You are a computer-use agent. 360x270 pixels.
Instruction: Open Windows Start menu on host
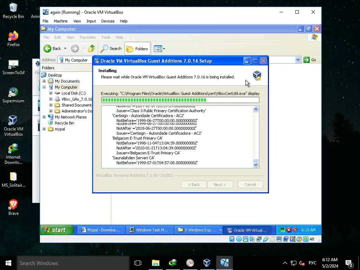click(8, 263)
